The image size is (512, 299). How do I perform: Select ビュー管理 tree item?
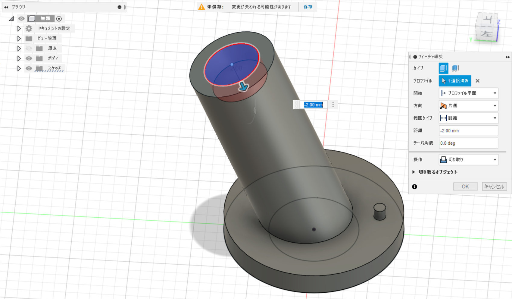[x=47, y=38]
